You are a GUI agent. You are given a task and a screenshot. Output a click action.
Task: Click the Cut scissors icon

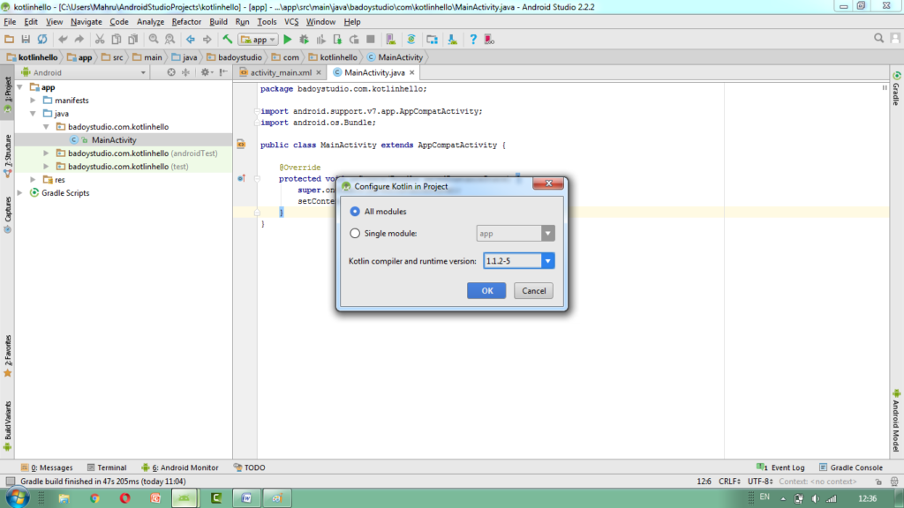pos(100,39)
